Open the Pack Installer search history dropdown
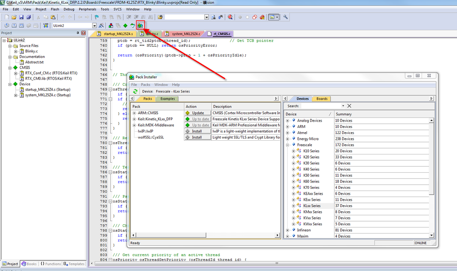This screenshot has width=457, height=271. coord(343,106)
